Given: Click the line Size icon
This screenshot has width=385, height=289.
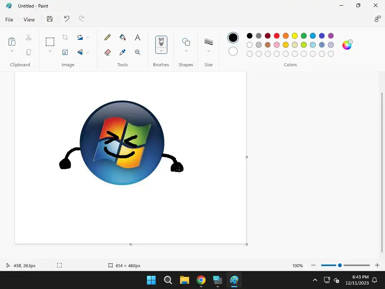Looking at the screenshot, I should click(208, 42).
